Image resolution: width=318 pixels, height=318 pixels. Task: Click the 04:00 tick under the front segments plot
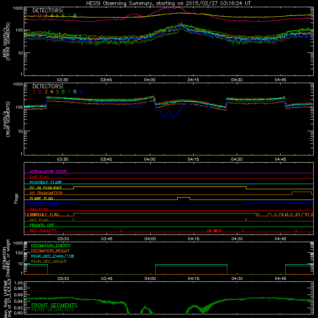coord(150,80)
